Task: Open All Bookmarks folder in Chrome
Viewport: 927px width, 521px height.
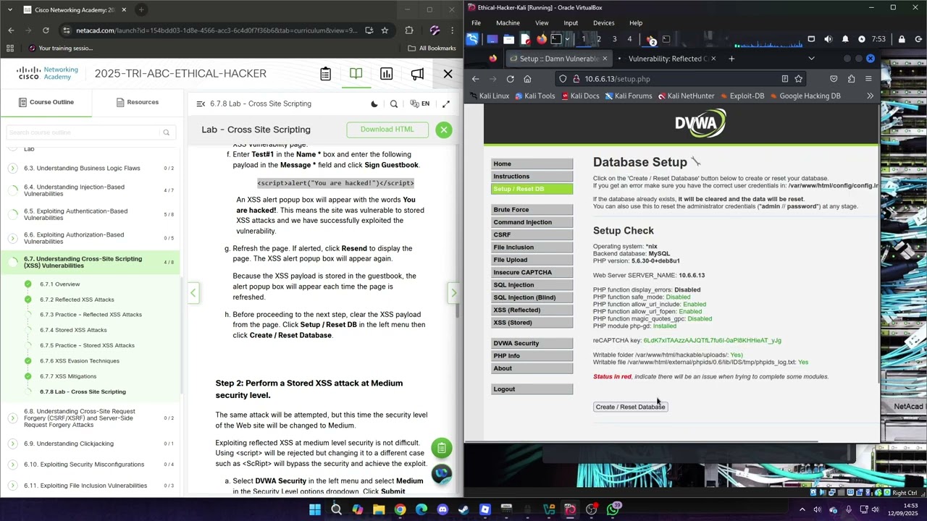Action: [432, 48]
